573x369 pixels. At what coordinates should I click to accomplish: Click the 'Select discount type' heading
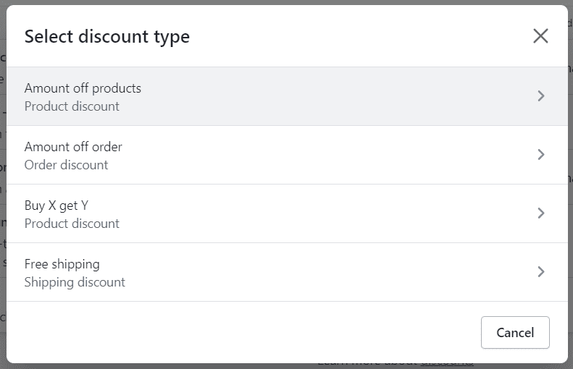click(107, 36)
